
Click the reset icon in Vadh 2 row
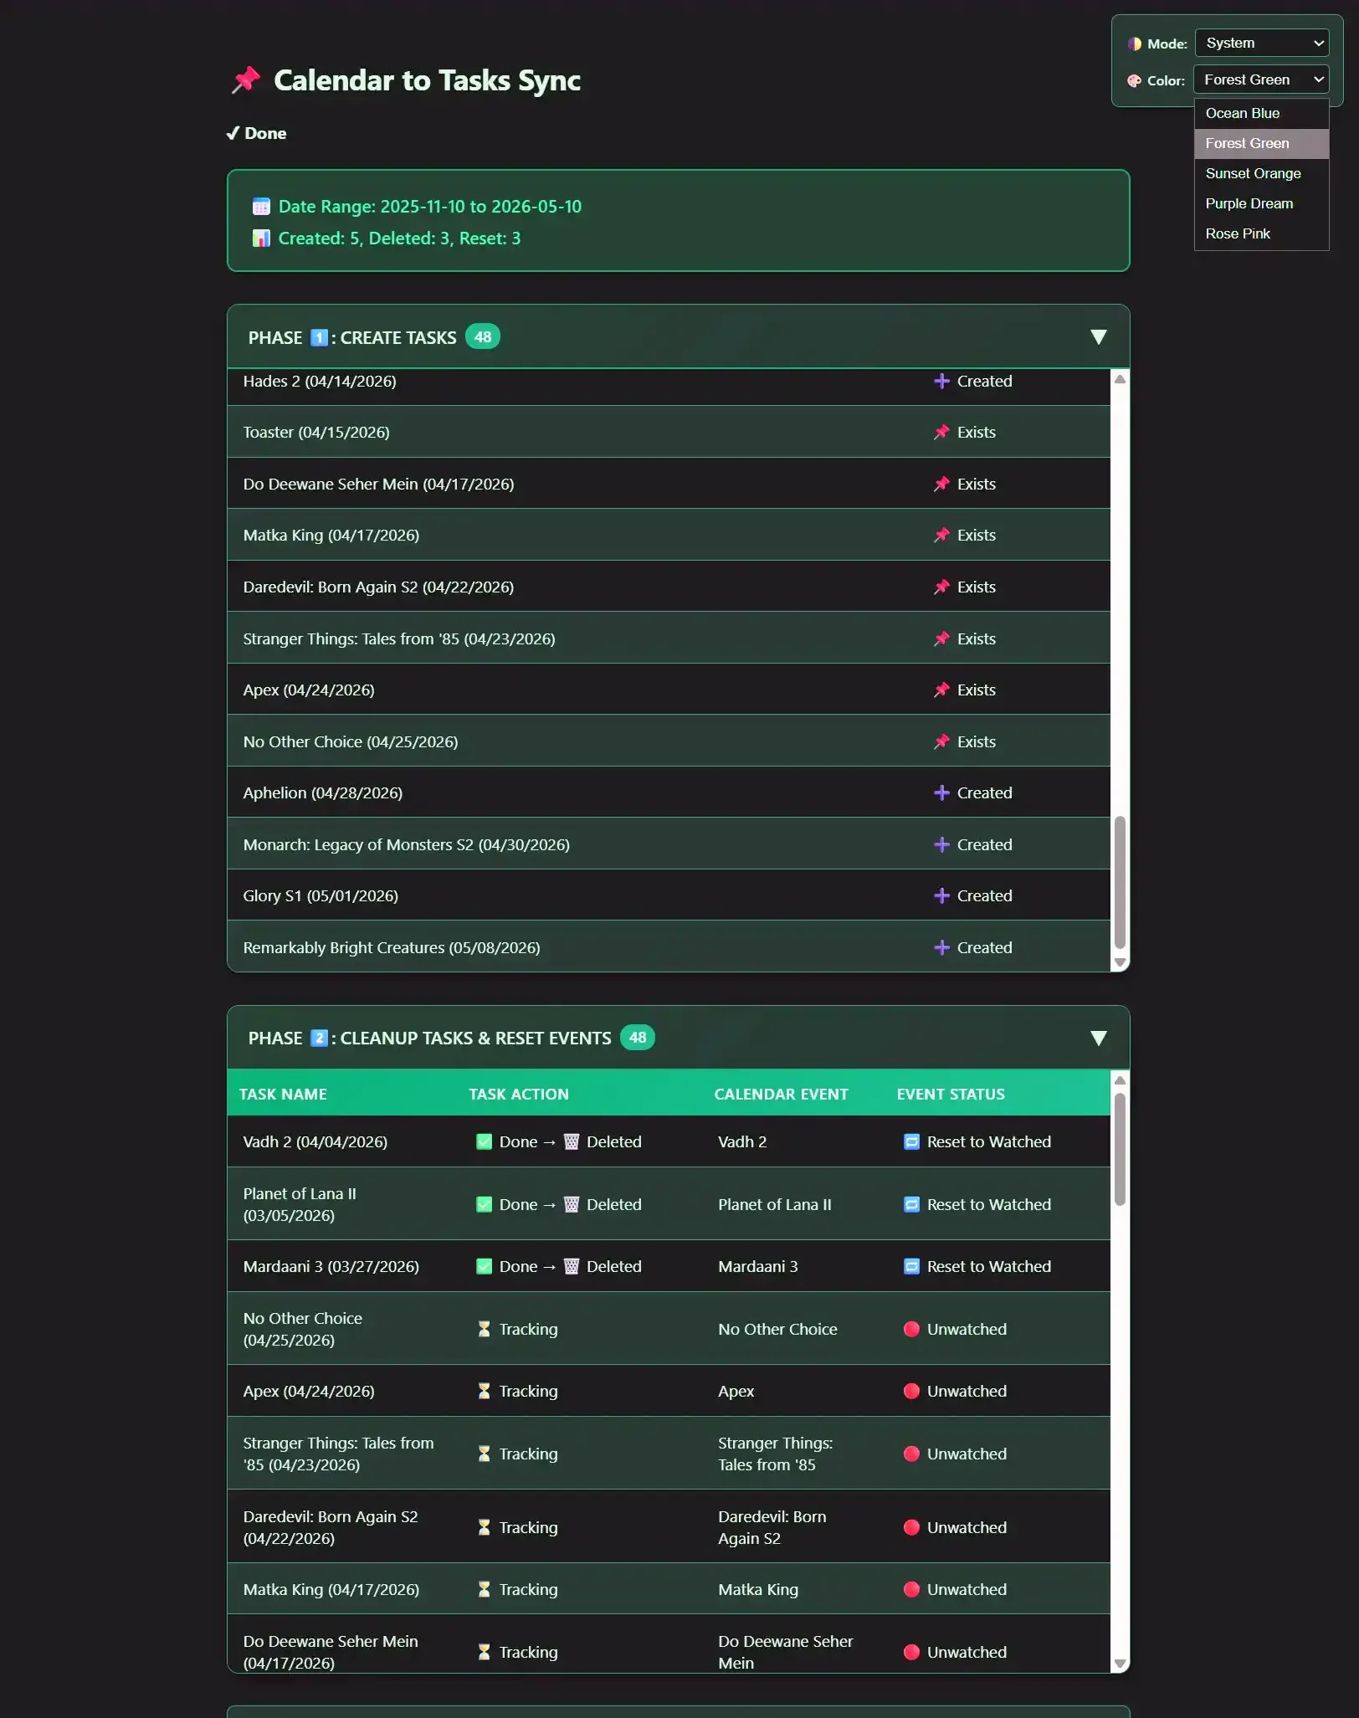click(911, 1142)
